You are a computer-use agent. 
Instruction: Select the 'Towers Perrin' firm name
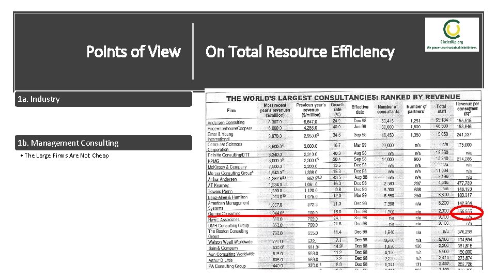tap(220, 191)
